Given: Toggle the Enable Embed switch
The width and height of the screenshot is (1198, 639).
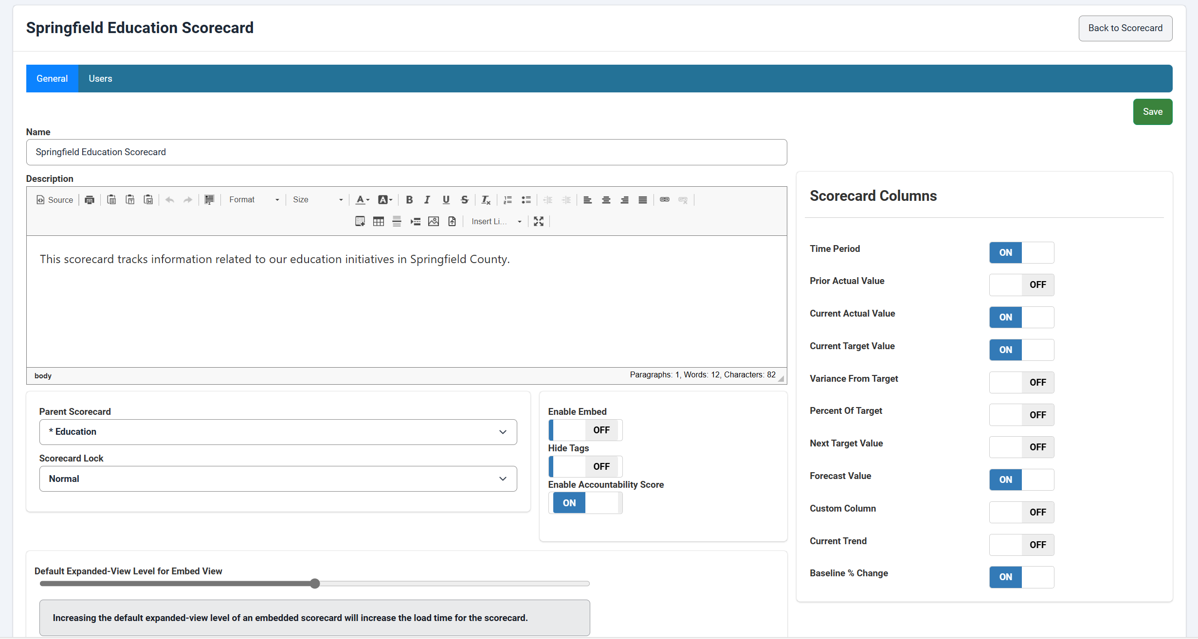Looking at the screenshot, I should (585, 430).
